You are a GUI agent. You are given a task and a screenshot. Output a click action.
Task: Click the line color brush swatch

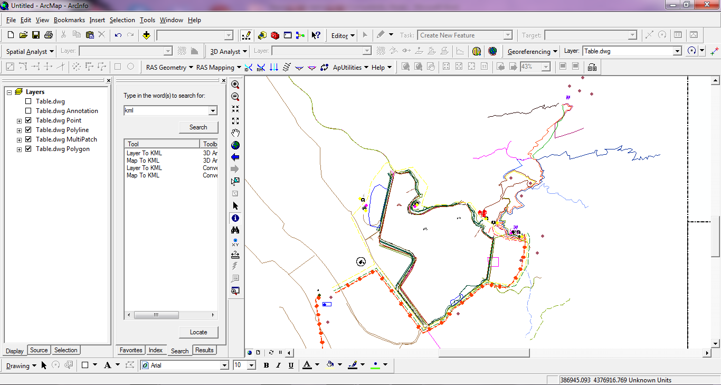pos(353,365)
